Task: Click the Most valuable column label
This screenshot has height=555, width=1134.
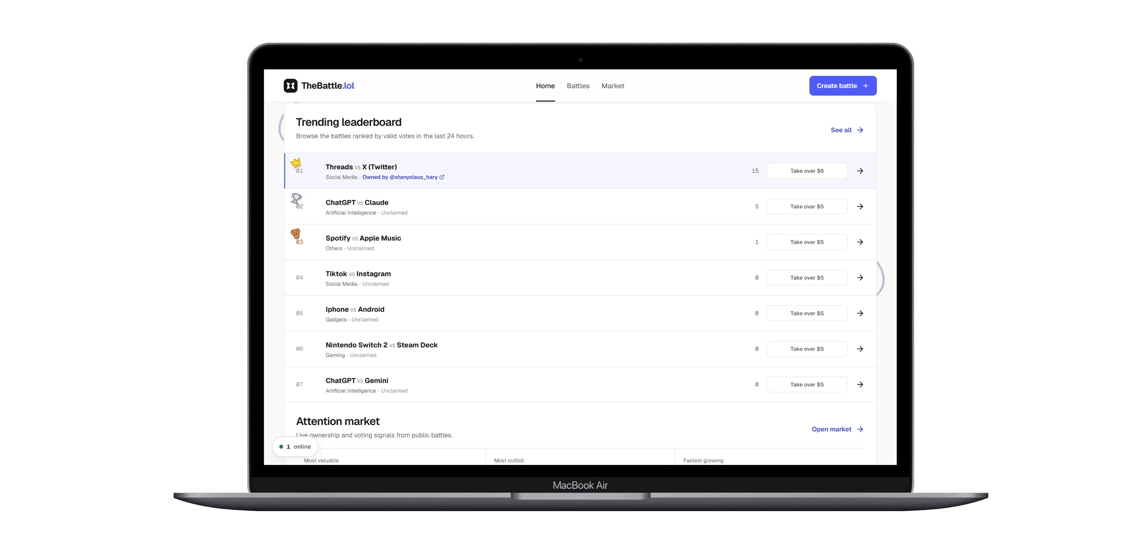Action: [321, 461]
